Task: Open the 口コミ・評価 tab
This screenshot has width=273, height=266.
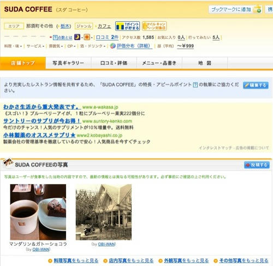Action: pyautogui.click(x=114, y=63)
